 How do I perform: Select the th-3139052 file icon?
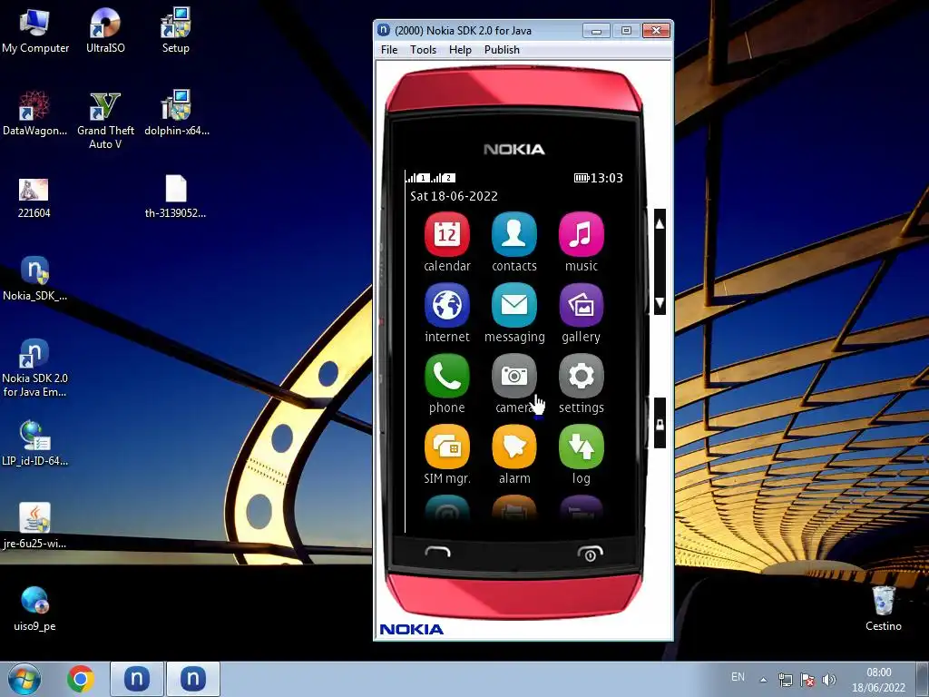[175, 197]
